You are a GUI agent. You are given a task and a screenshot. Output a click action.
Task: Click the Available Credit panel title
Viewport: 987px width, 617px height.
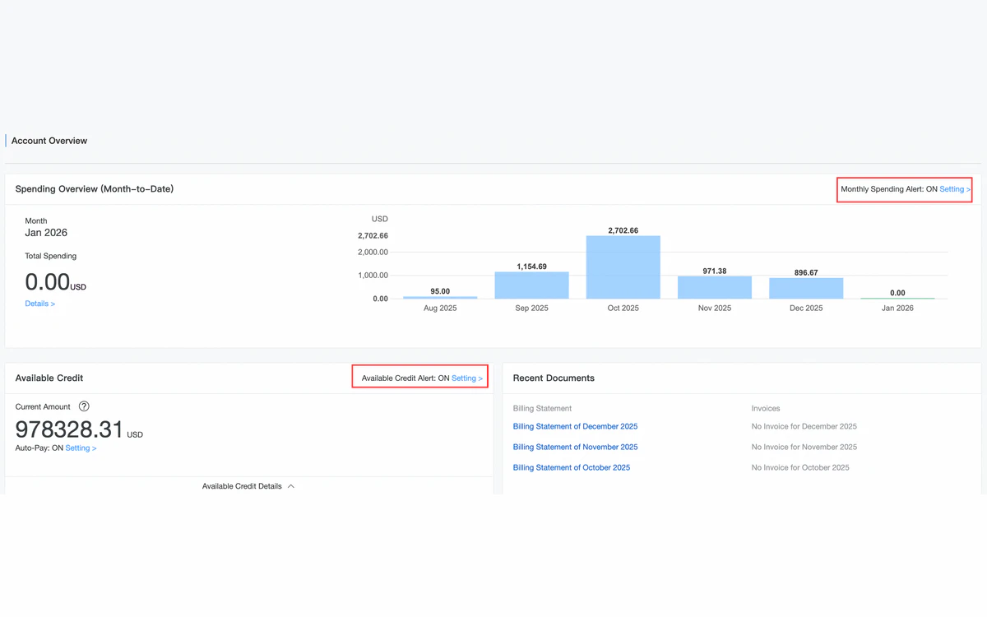click(49, 378)
